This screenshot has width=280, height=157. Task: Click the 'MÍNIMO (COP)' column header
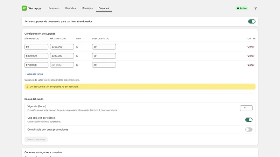pyautogui.click(x=32, y=39)
